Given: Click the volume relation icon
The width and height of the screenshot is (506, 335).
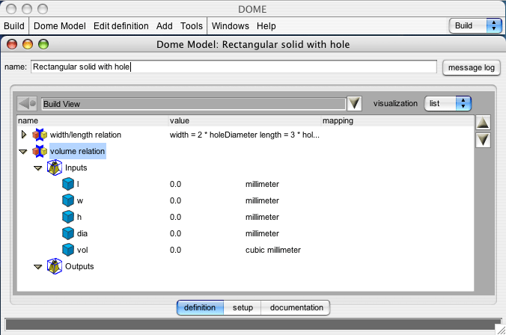Looking at the screenshot, I should coord(40,151).
